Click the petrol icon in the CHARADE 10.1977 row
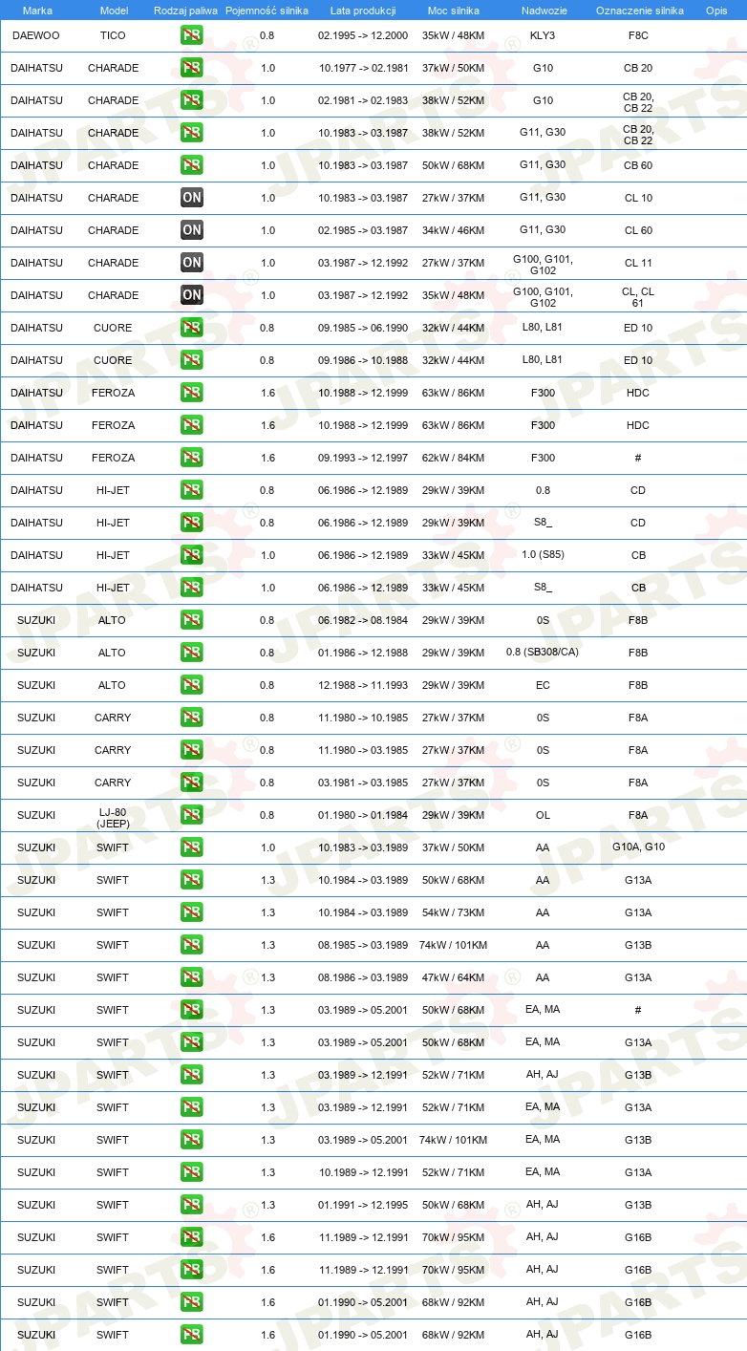The height and width of the screenshot is (1351, 747). [x=191, y=68]
